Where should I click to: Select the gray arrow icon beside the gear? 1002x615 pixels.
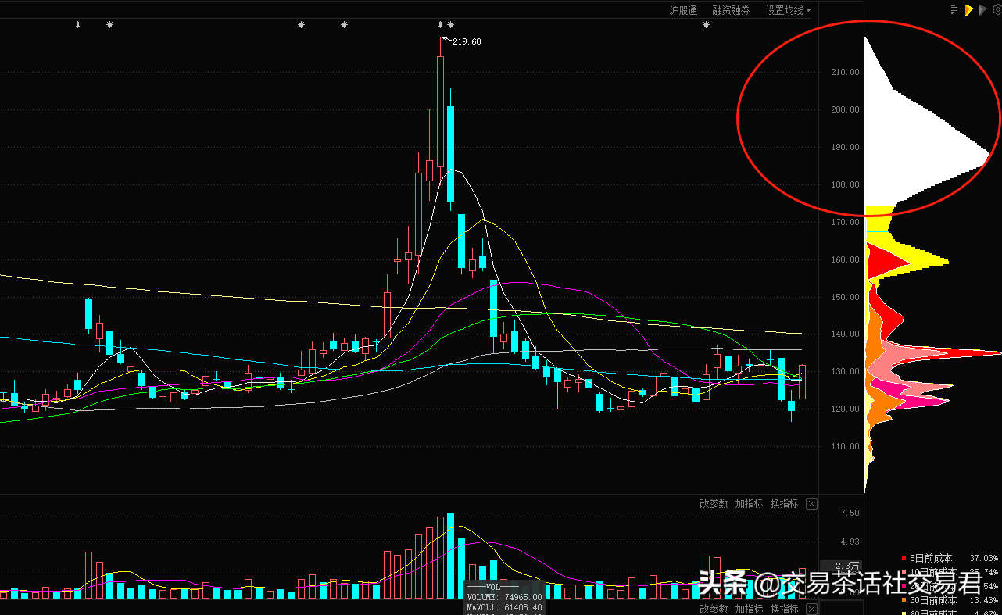[982, 9]
